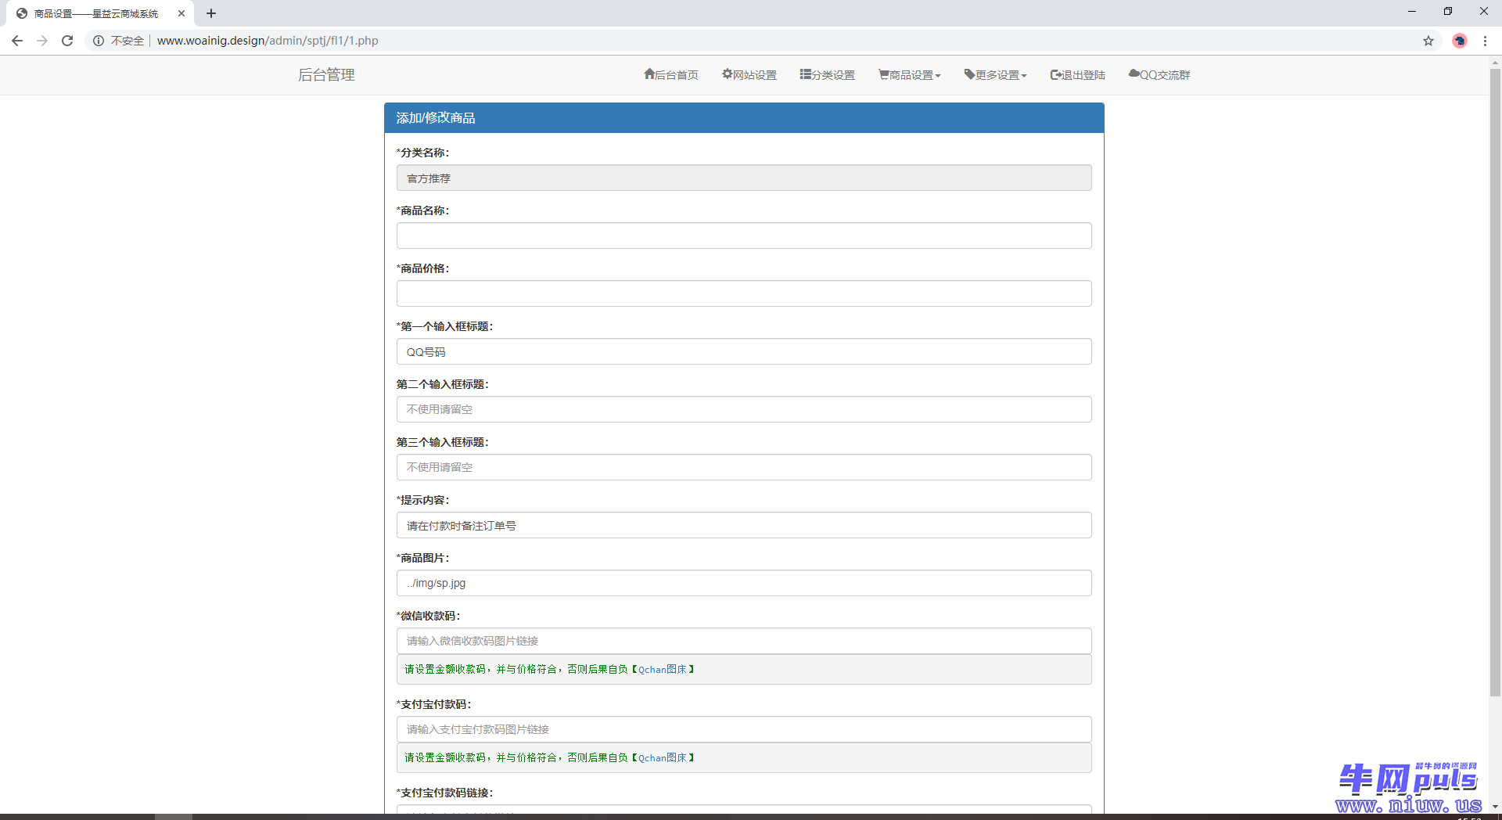Focus the 第三个输入框标题 field
This screenshot has height=820, width=1502.
(x=744, y=467)
